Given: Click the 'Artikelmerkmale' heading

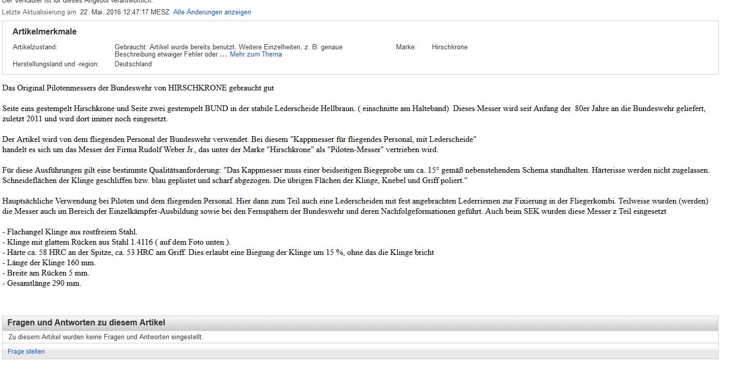Looking at the screenshot, I should tap(44, 32).
